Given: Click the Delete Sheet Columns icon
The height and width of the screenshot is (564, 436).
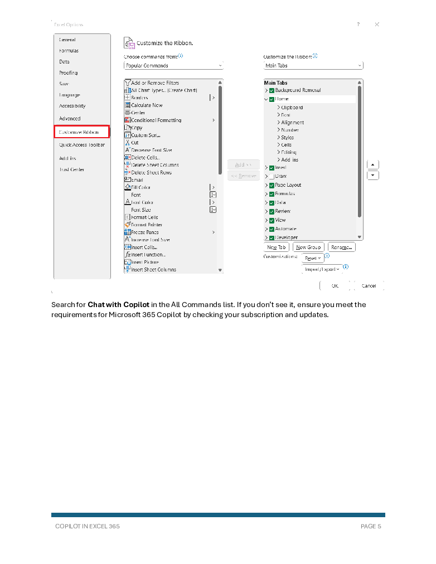Looking at the screenshot, I should pyautogui.click(x=127, y=165).
